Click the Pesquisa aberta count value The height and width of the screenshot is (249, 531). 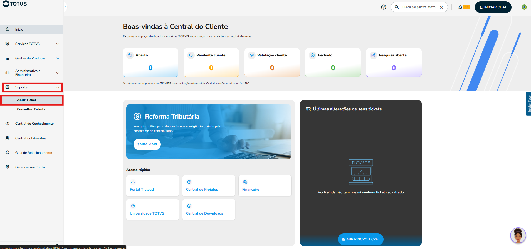coord(394,68)
